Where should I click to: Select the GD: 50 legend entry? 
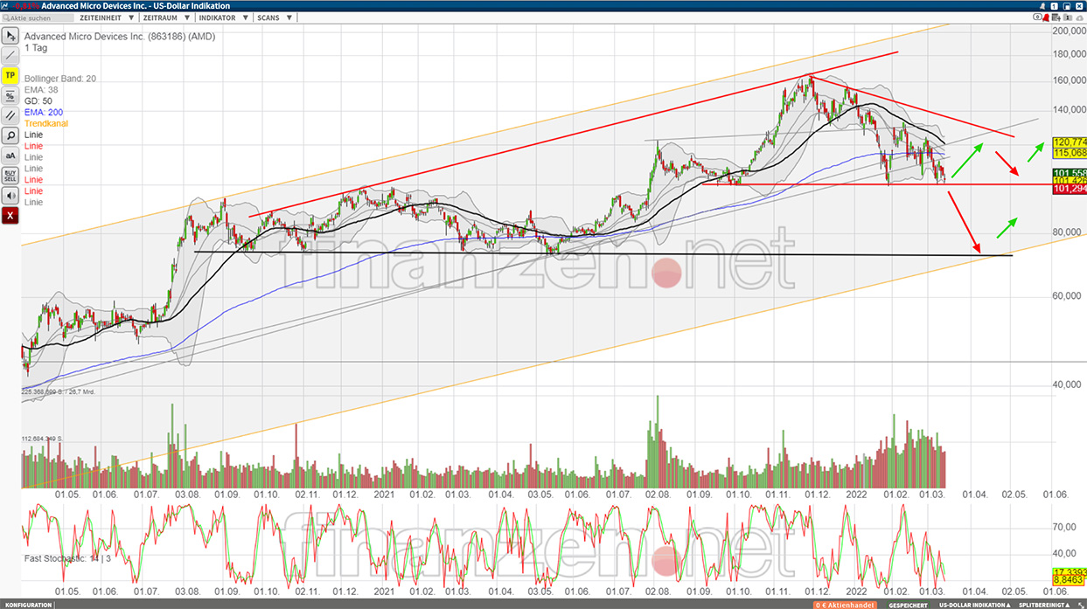[38, 101]
